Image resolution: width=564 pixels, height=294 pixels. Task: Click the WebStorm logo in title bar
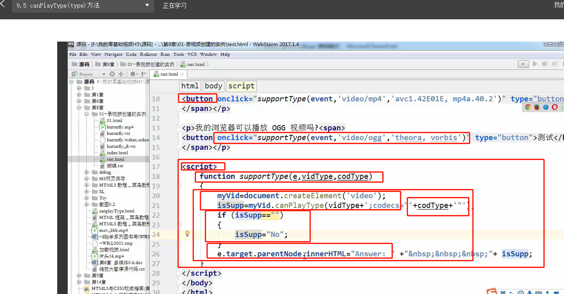coord(71,44)
